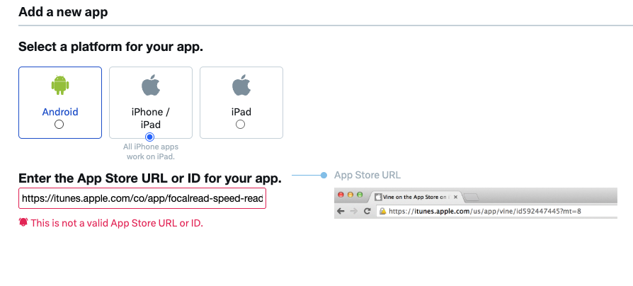
Task: Click the reload icon in example browser image
Action: point(367,211)
